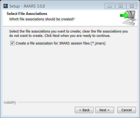Screen dimensions: 140x118
Task: Click the green arrow in the installer graphic
Action: tap(124, 15)
